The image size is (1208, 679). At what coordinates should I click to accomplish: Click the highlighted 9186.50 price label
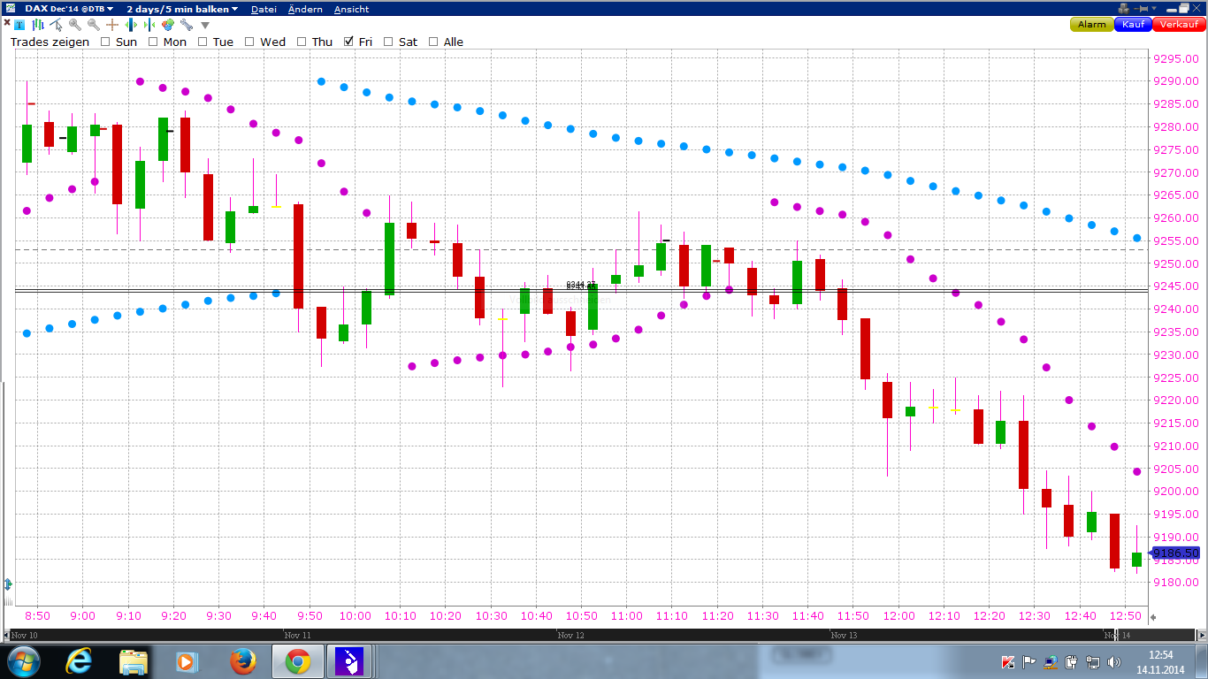(x=1177, y=550)
